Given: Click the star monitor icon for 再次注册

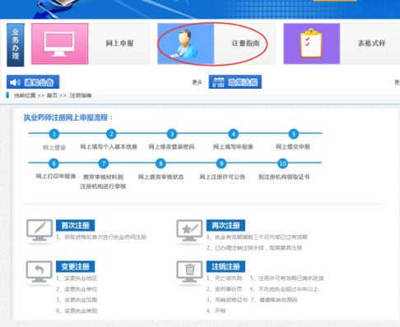Looking at the screenshot, I should pos(189,230).
